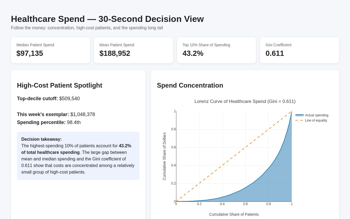Click the Gini Coefficient label
The width and height of the screenshot is (350, 219).
(278, 45)
